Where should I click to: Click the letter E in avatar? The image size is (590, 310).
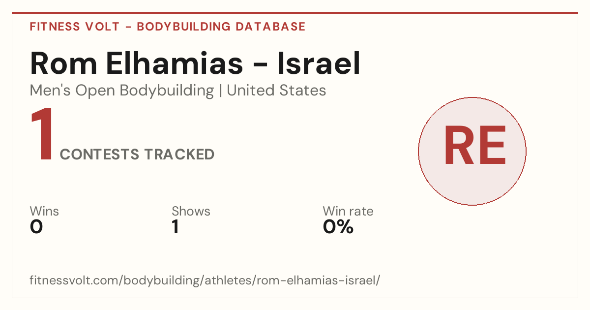pos(492,146)
